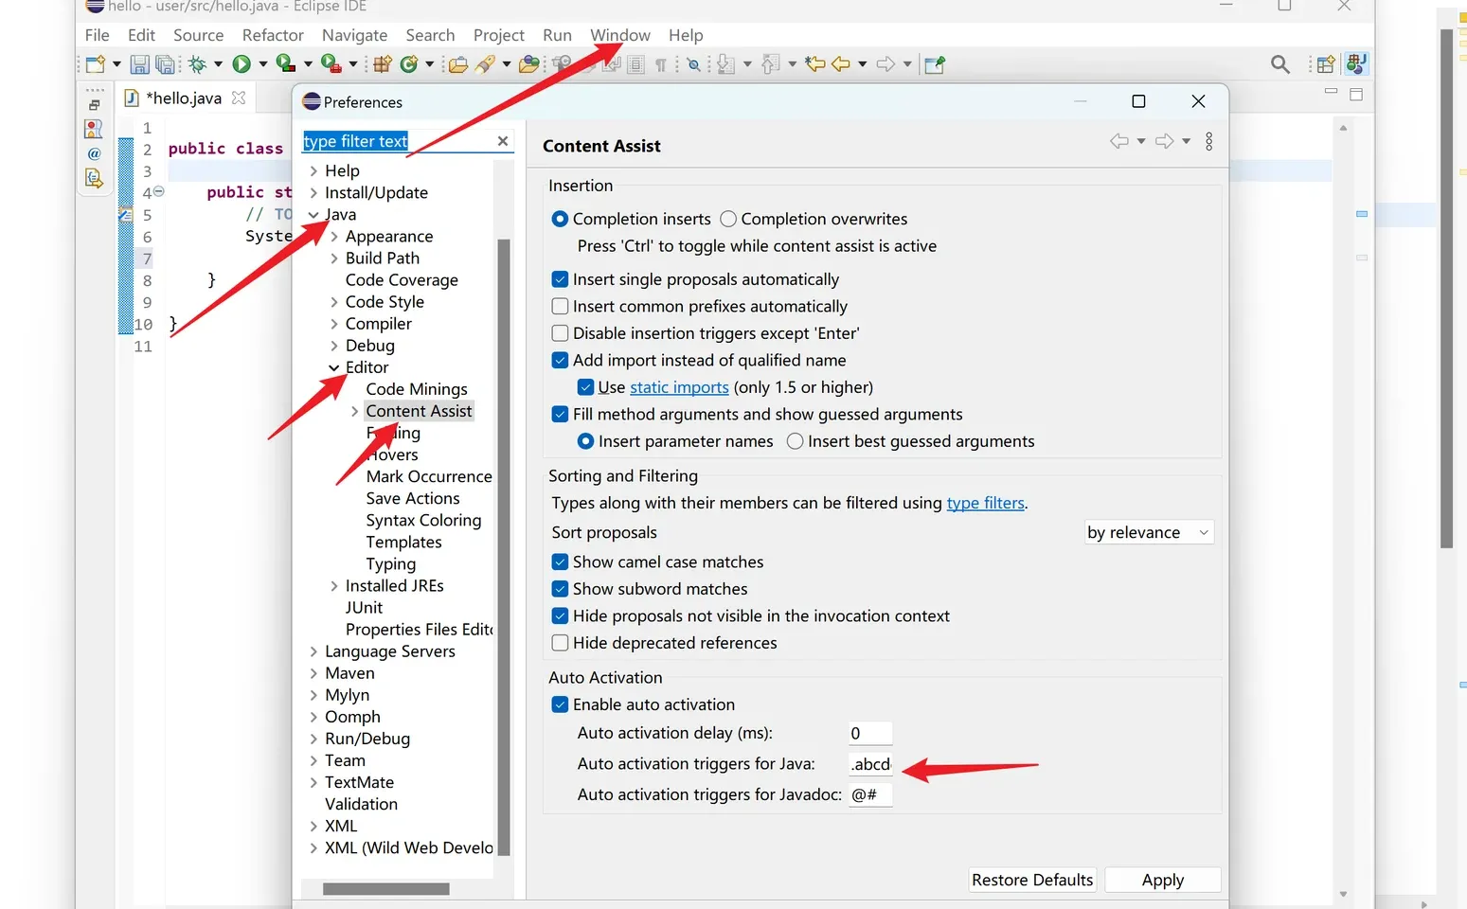Screen dimensions: 1467x909
Task: Click the New Java Class icon
Action: (409, 64)
